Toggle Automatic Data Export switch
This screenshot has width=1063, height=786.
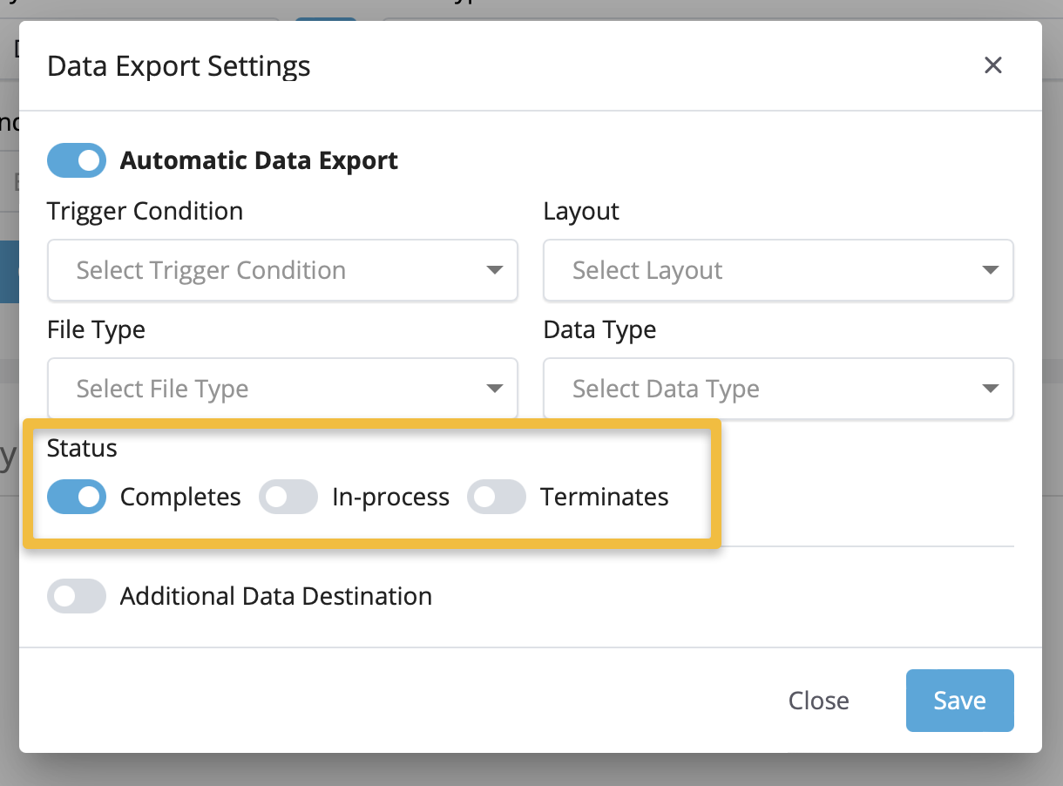77,160
